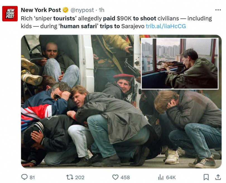Open the inset sniper window photo
226x183 pixels.
(180, 64)
